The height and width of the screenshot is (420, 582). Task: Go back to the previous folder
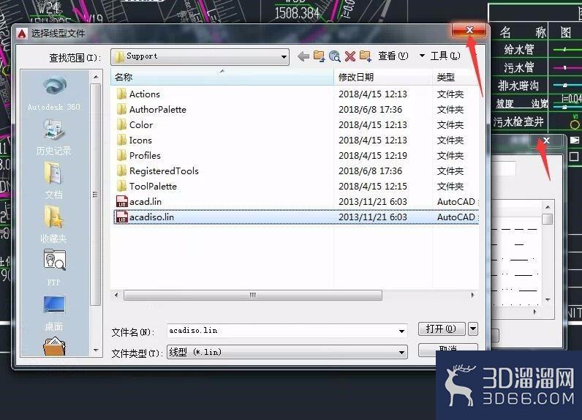point(303,56)
